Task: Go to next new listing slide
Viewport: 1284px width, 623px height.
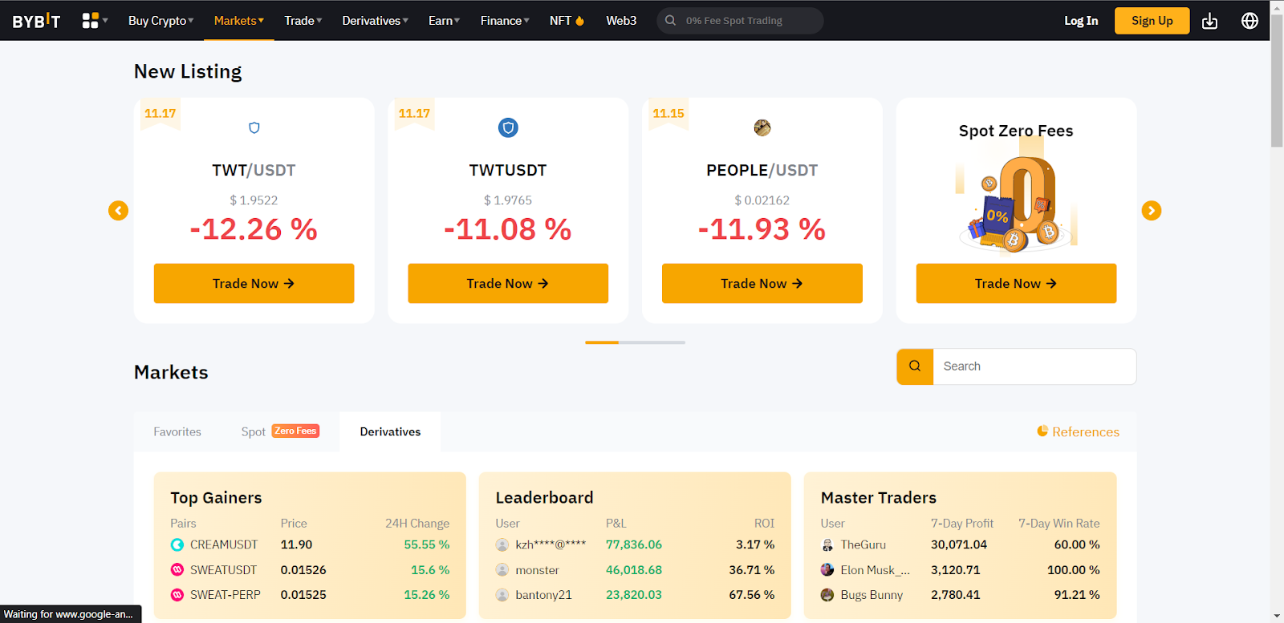Action: pos(1152,211)
